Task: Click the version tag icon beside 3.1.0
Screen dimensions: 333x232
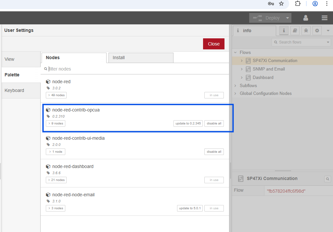Action: click(48, 201)
